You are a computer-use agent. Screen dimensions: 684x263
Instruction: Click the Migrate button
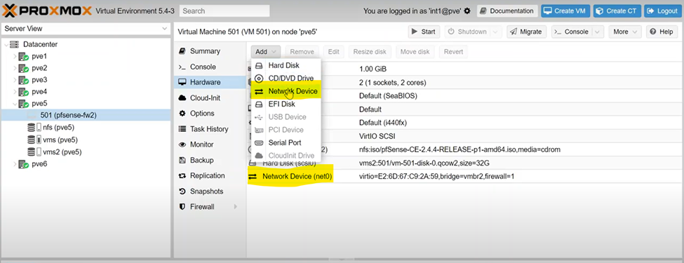pos(526,32)
